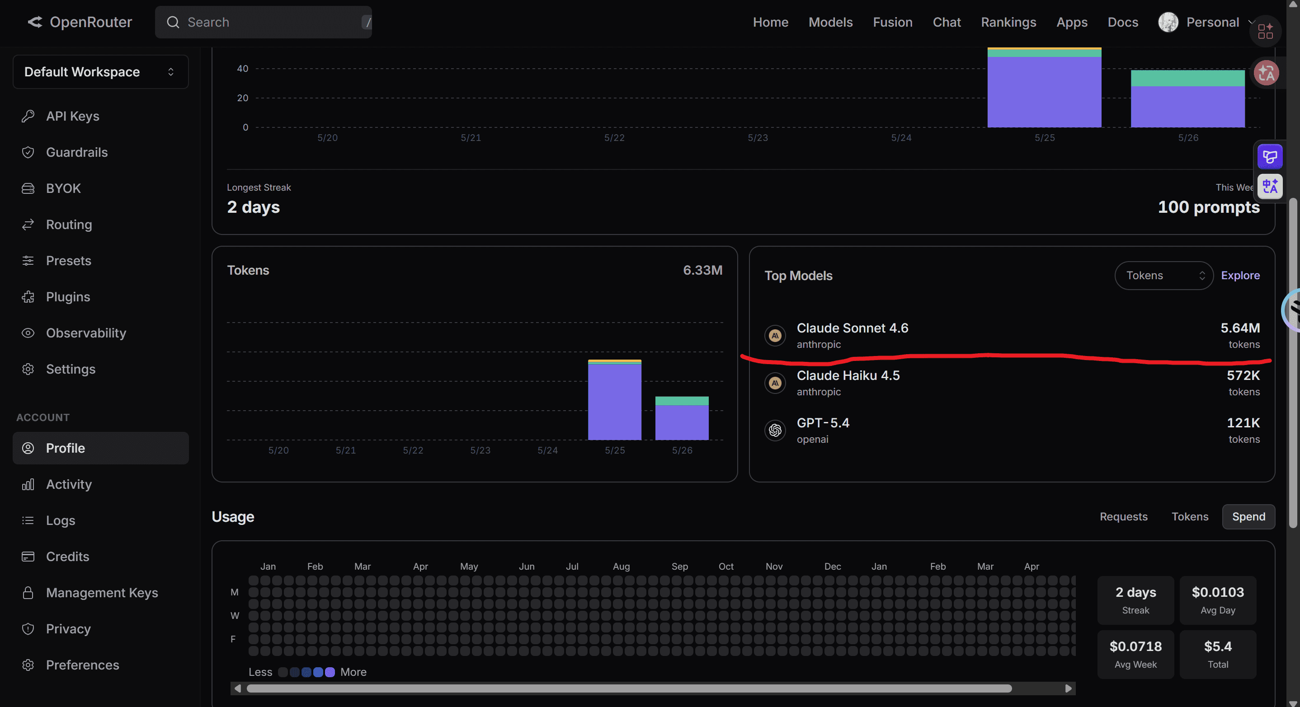Image resolution: width=1300 pixels, height=707 pixels.
Task: Switch Usage view to Tokens
Action: point(1189,516)
